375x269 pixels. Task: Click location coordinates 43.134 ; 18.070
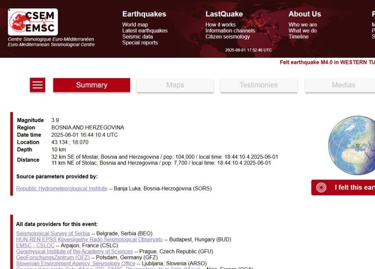pyautogui.click(x=70, y=142)
